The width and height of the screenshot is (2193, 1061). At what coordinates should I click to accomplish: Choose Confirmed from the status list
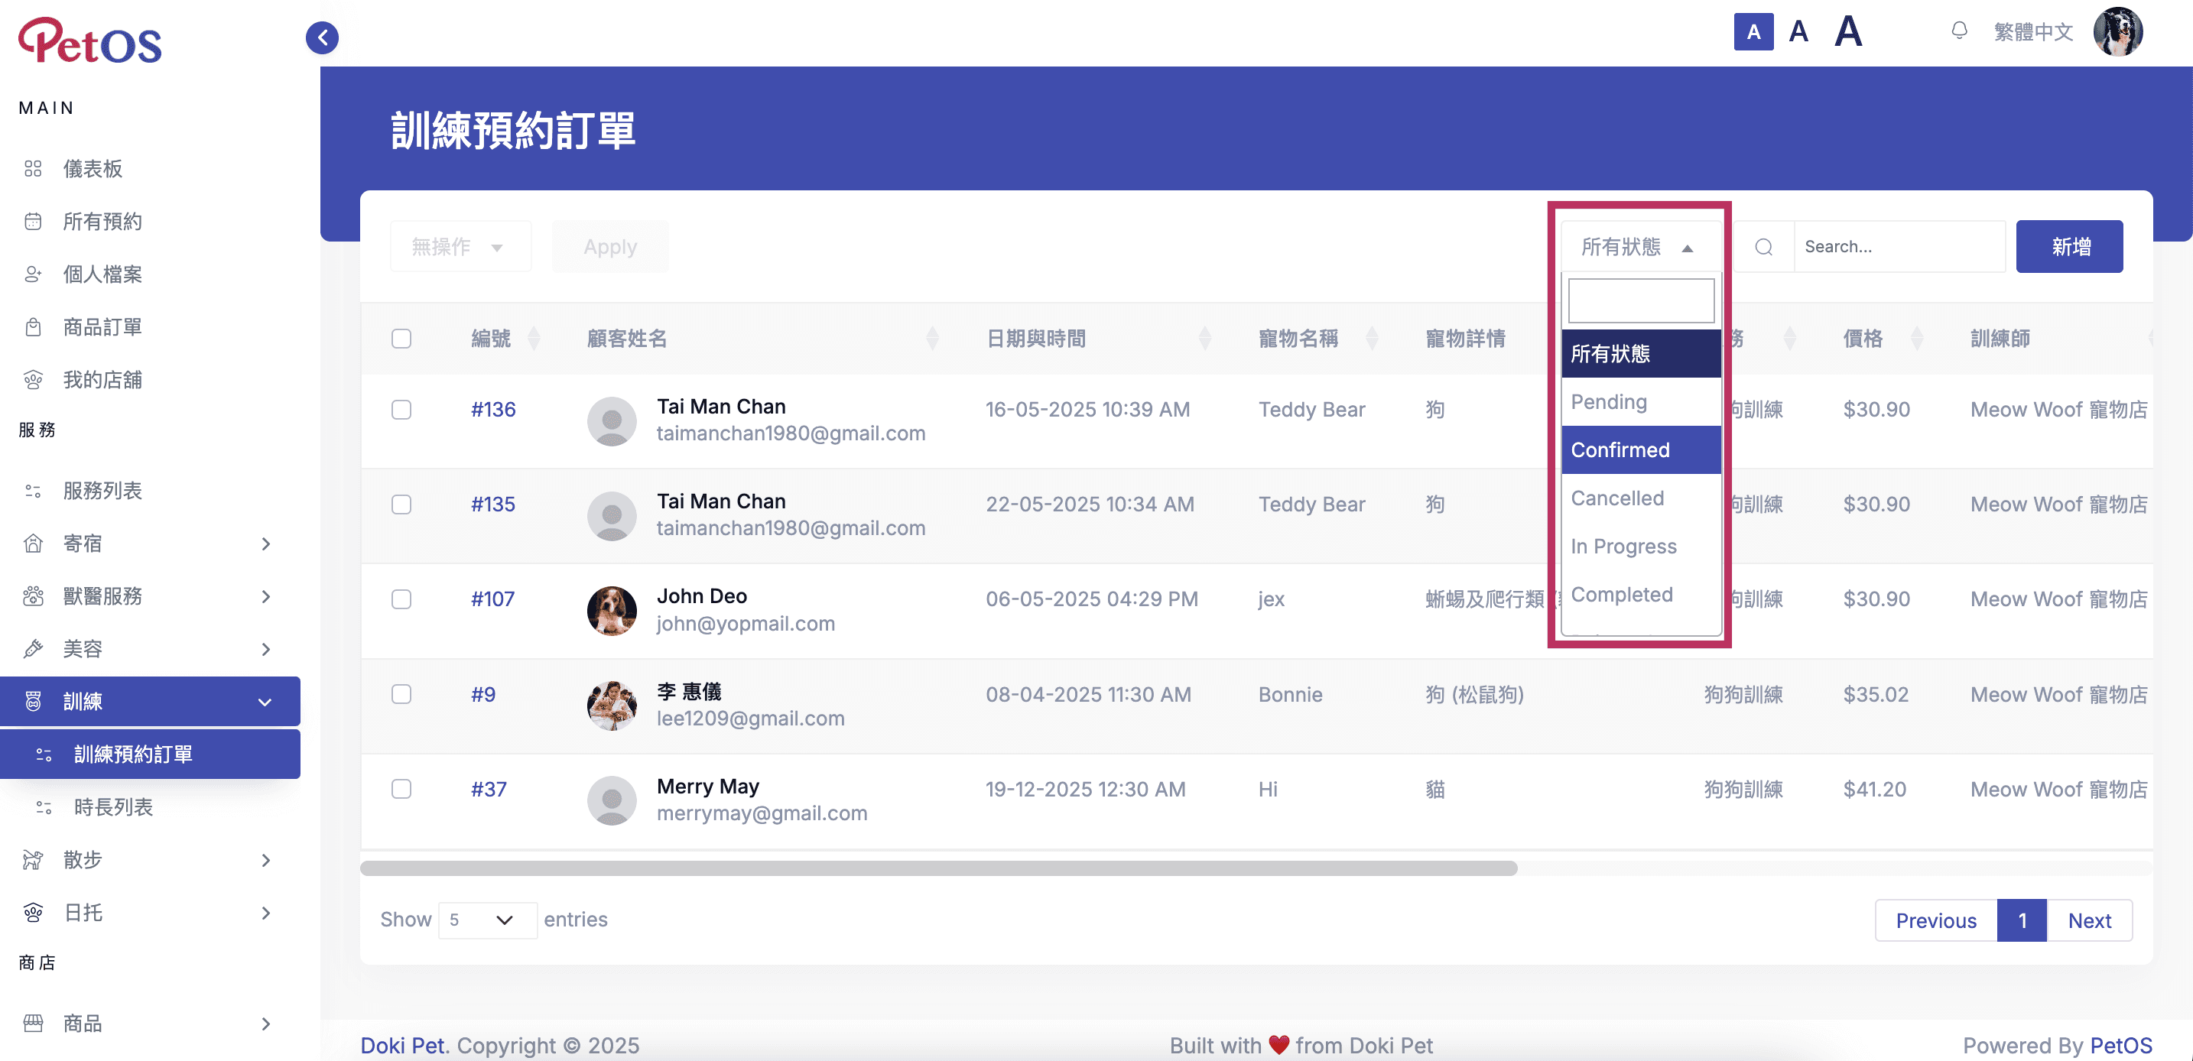1639,449
